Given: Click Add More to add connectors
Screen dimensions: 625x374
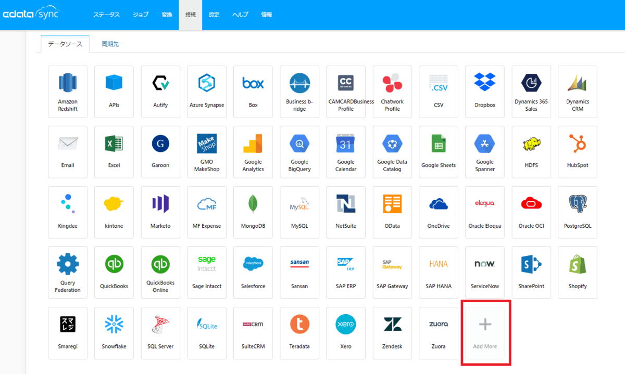Looking at the screenshot, I should coord(485,333).
